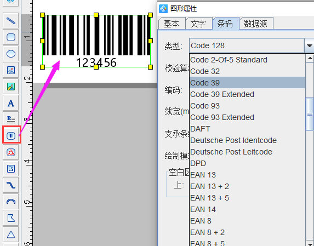Choose EAN 14 barcode type
Screen dimensions: 314x246
coord(247,209)
